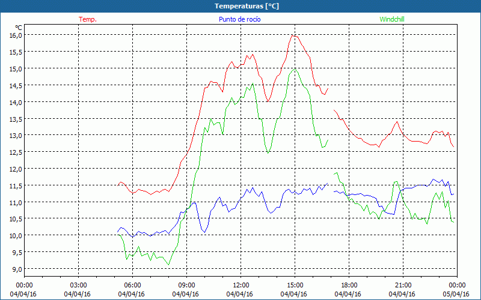Click the '03:00' x-axis time label

coord(78,286)
